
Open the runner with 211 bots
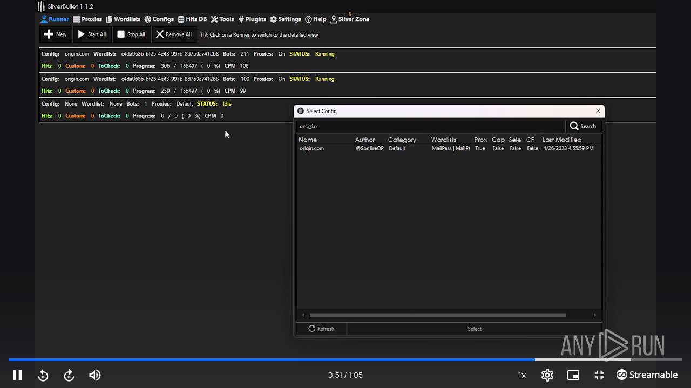point(348,60)
